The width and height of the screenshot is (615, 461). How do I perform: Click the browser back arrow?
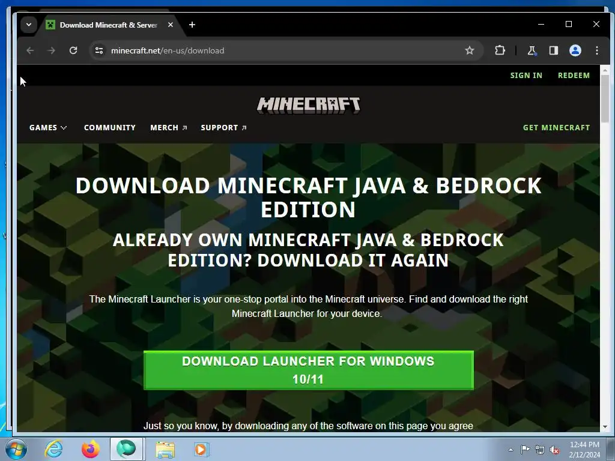click(x=30, y=50)
